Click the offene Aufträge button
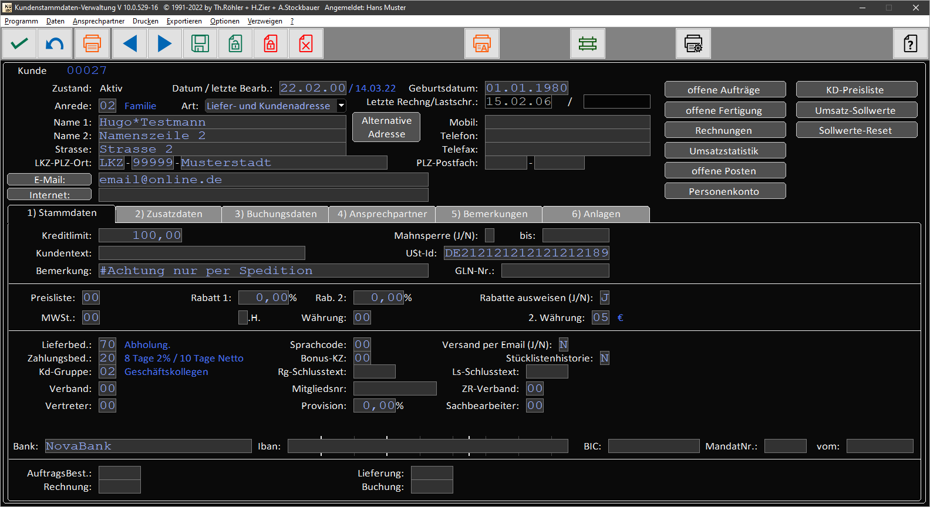This screenshot has height=507, width=930. pyautogui.click(x=725, y=90)
